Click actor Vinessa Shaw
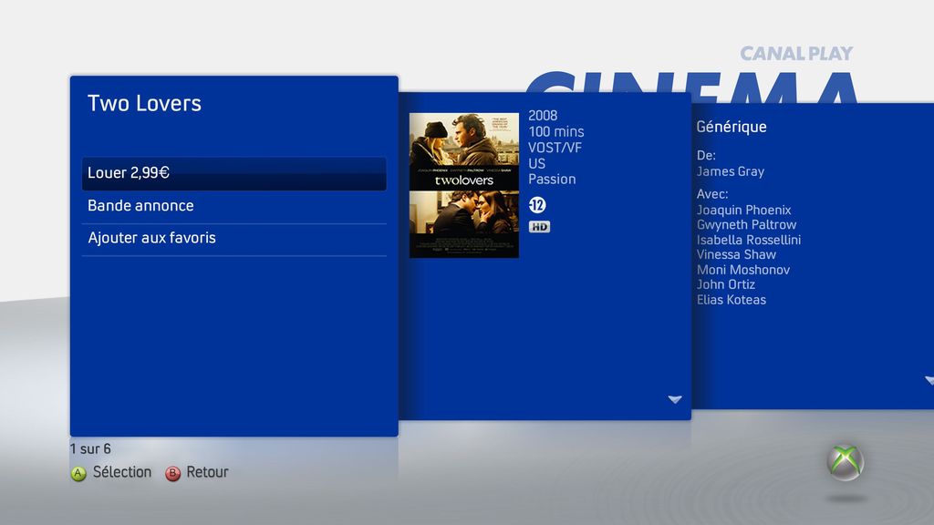The image size is (934, 525). click(x=736, y=255)
